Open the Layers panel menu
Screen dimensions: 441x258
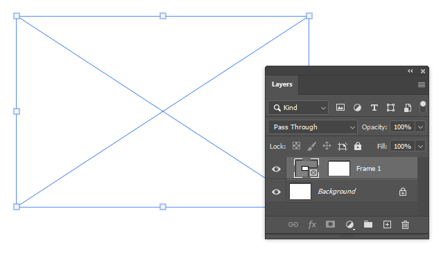pyautogui.click(x=422, y=84)
